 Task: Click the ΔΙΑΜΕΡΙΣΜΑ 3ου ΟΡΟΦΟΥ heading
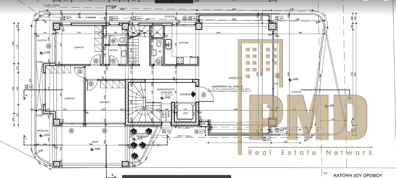point(227,86)
